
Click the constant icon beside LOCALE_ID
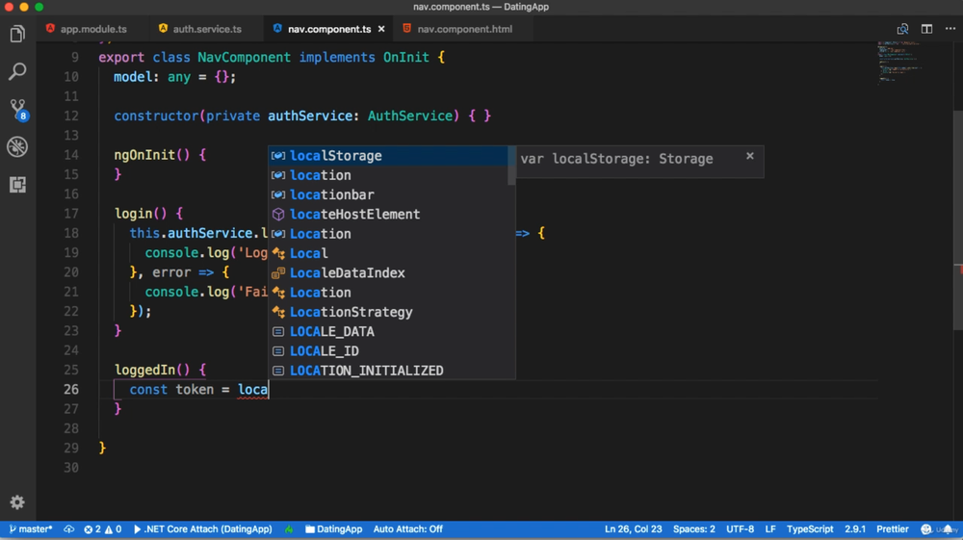tap(278, 351)
